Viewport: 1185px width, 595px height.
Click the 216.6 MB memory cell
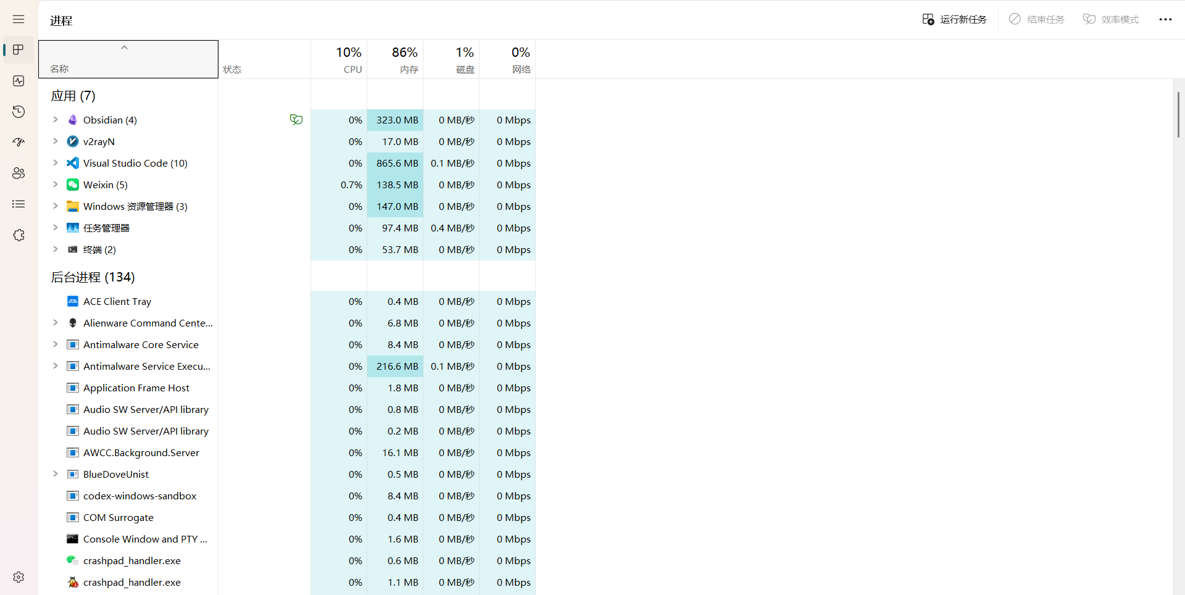coord(395,366)
